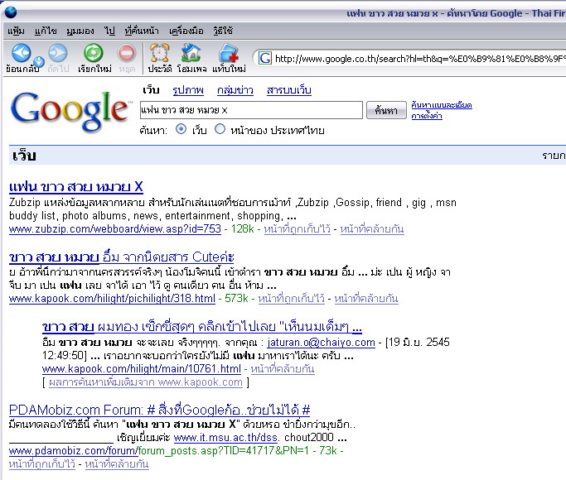Select the หน้าของ ประเทศไทย radio button
The height and width of the screenshot is (480, 566).
pyautogui.click(x=220, y=129)
